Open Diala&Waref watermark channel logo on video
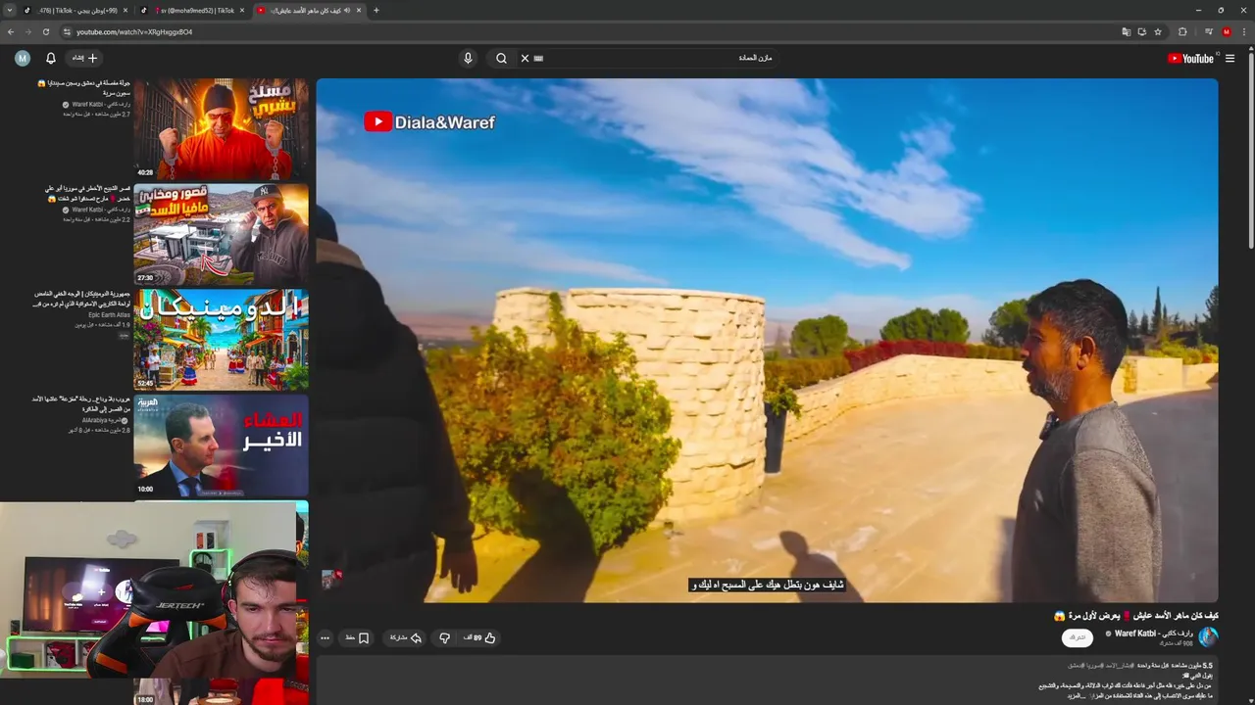The image size is (1255, 705). point(429,122)
